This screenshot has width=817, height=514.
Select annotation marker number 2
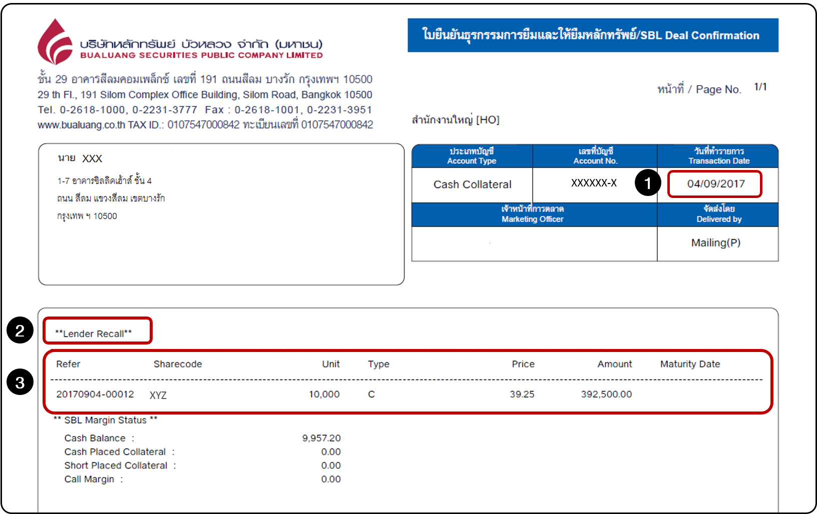19,330
